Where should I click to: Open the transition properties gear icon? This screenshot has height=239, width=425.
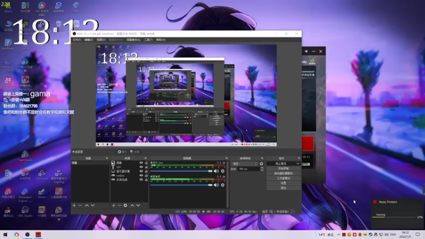(261, 164)
